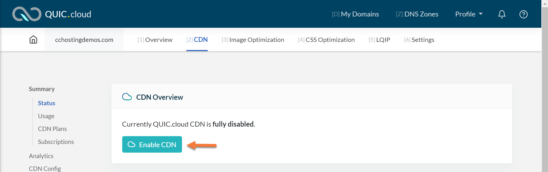Open the notifications bell

(502, 14)
